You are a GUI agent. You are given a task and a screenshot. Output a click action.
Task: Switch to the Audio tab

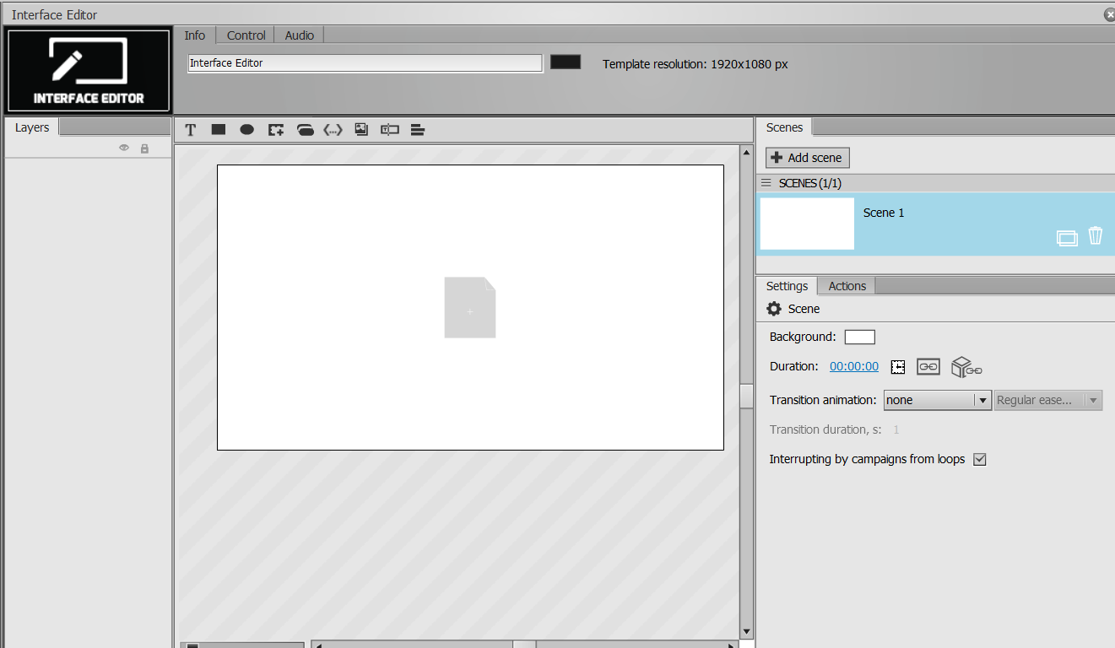click(x=300, y=35)
